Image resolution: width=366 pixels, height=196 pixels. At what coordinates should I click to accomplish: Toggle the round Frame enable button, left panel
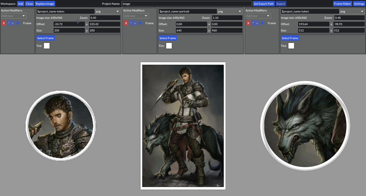tap(18, 23)
